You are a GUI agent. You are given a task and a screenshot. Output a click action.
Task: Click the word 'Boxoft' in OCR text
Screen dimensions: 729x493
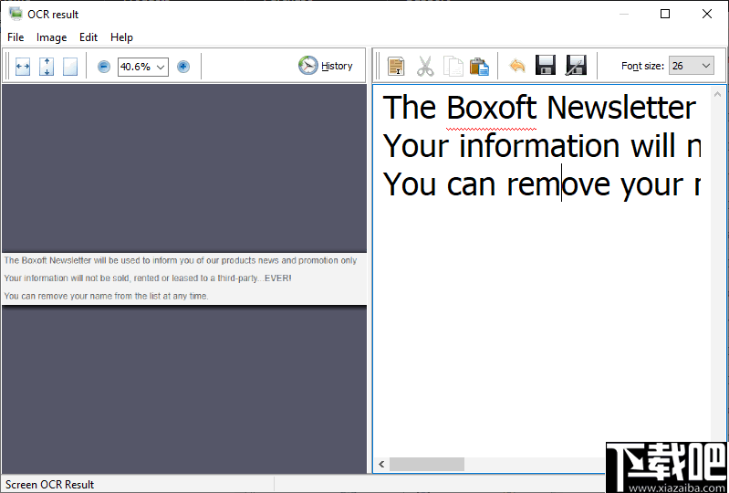click(492, 108)
